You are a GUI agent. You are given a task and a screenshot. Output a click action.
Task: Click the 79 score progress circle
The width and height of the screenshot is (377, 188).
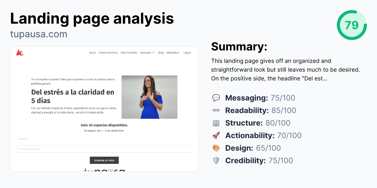tap(352, 25)
